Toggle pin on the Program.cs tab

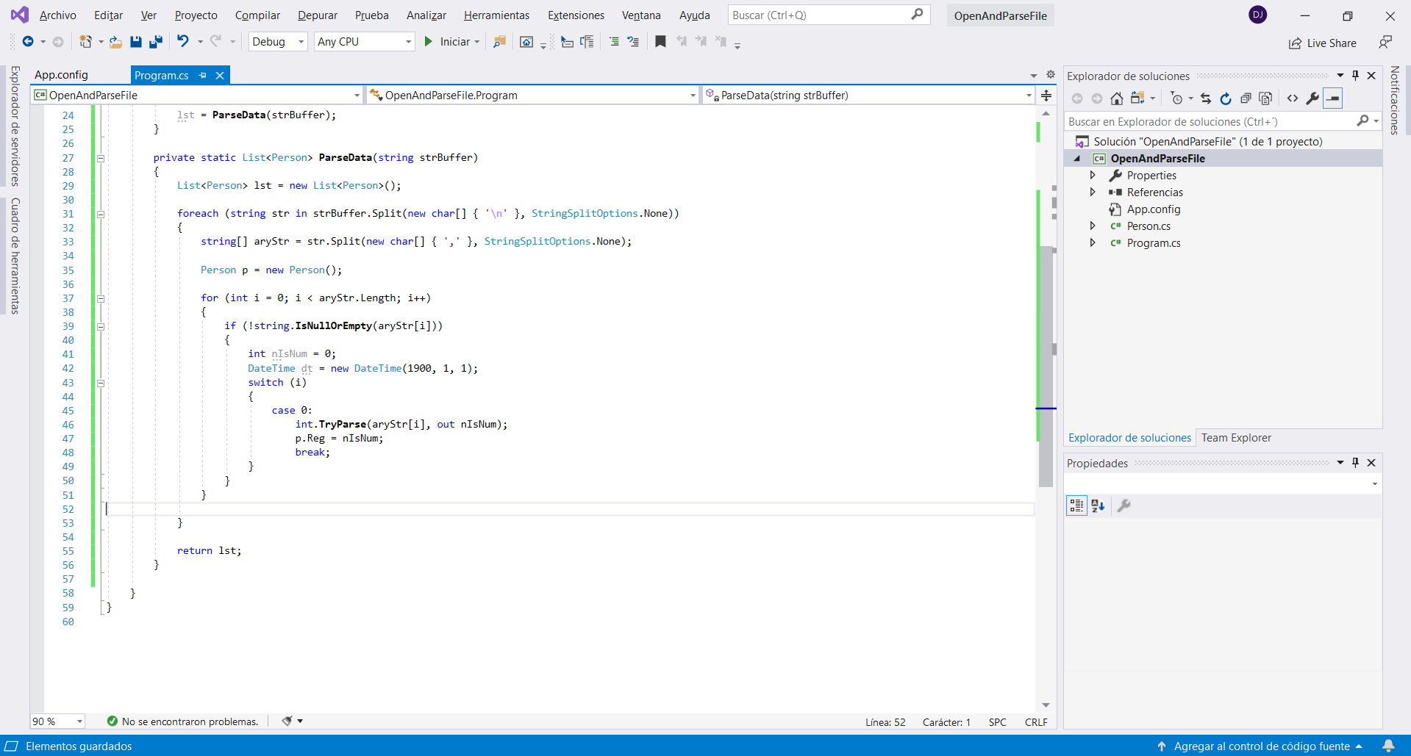pyautogui.click(x=203, y=75)
